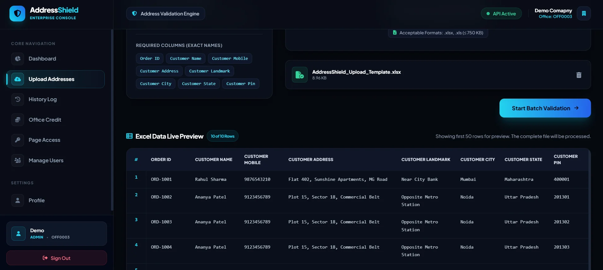Start Batch Validation
The image size is (603, 270).
point(545,108)
